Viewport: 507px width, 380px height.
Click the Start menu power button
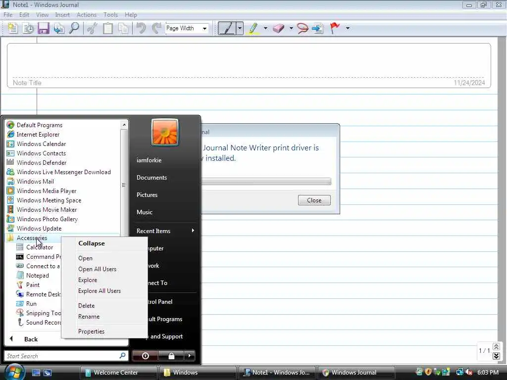pyautogui.click(x=145, y=356)
